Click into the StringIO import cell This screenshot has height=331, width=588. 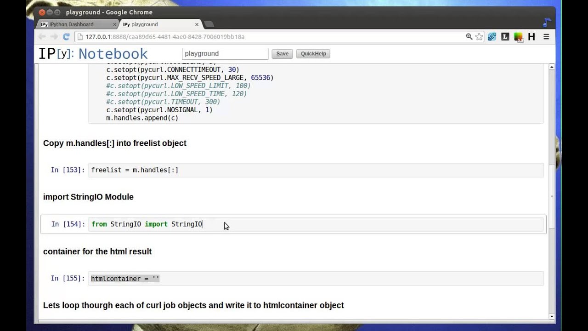click(x=316, y=224)
